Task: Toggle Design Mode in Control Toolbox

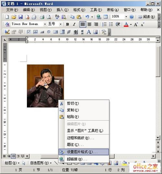Action: click(x=7, y=32)
